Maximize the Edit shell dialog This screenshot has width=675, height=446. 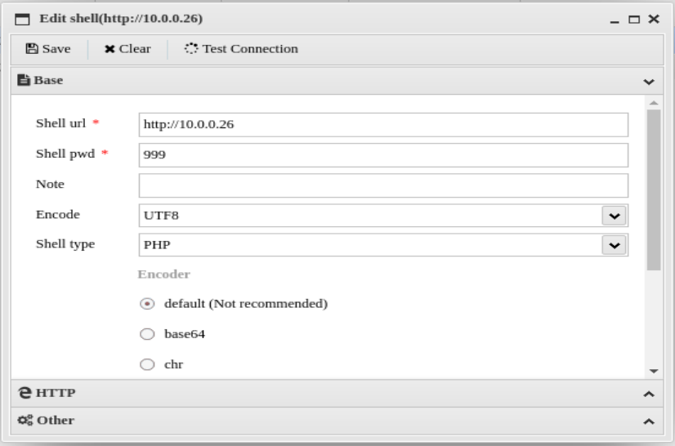[x=635, y=19]
